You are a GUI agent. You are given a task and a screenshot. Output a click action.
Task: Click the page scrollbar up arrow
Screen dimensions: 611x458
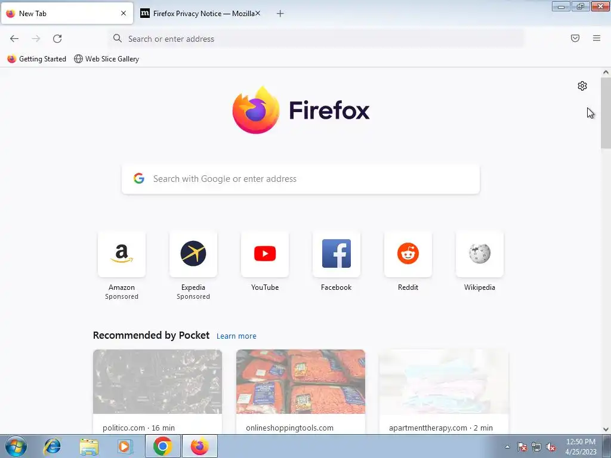click(x=606, y=72)
